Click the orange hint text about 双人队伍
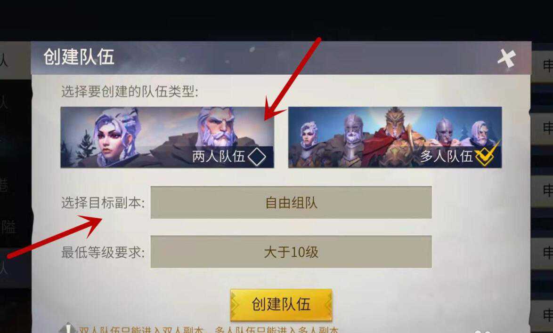This screenshot has height=333, width=553. [x=209, y=330]
